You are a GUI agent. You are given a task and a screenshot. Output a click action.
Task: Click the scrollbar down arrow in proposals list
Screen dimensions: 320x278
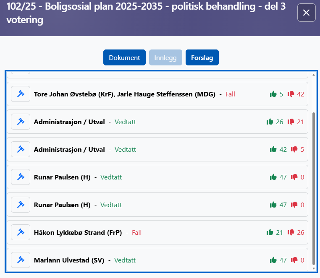(x=313, y=268)
